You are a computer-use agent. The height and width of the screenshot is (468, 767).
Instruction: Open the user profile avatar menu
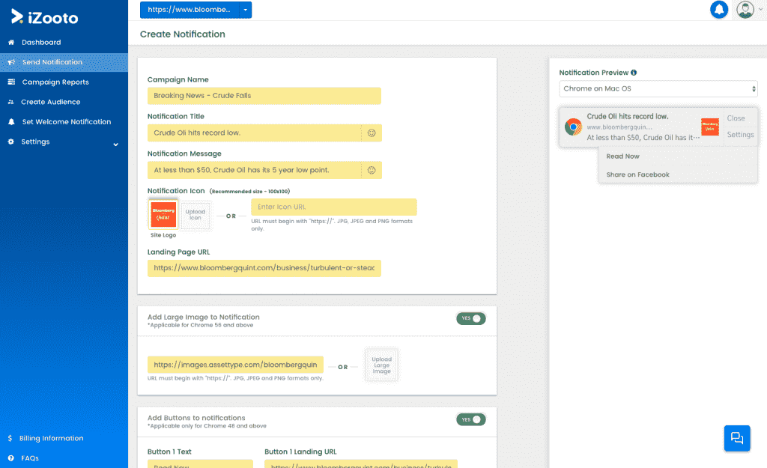coord(745,10)
